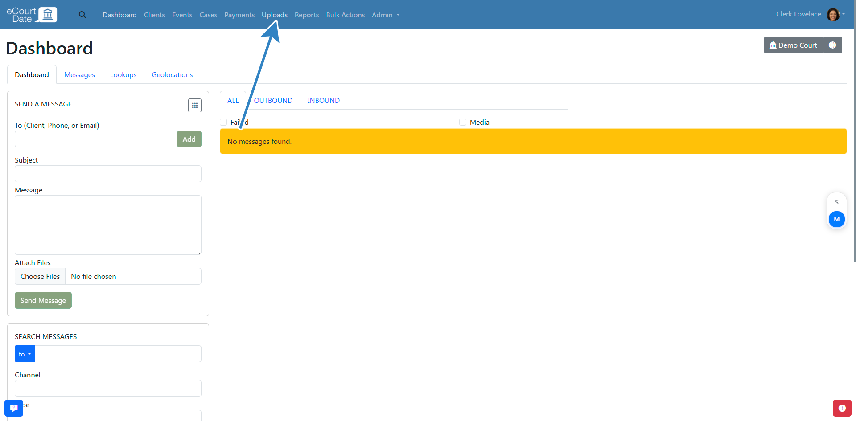Viewport: 856px width, 421px height.
Task: Focus the Subject input field
Action: [x=108, y=174]
